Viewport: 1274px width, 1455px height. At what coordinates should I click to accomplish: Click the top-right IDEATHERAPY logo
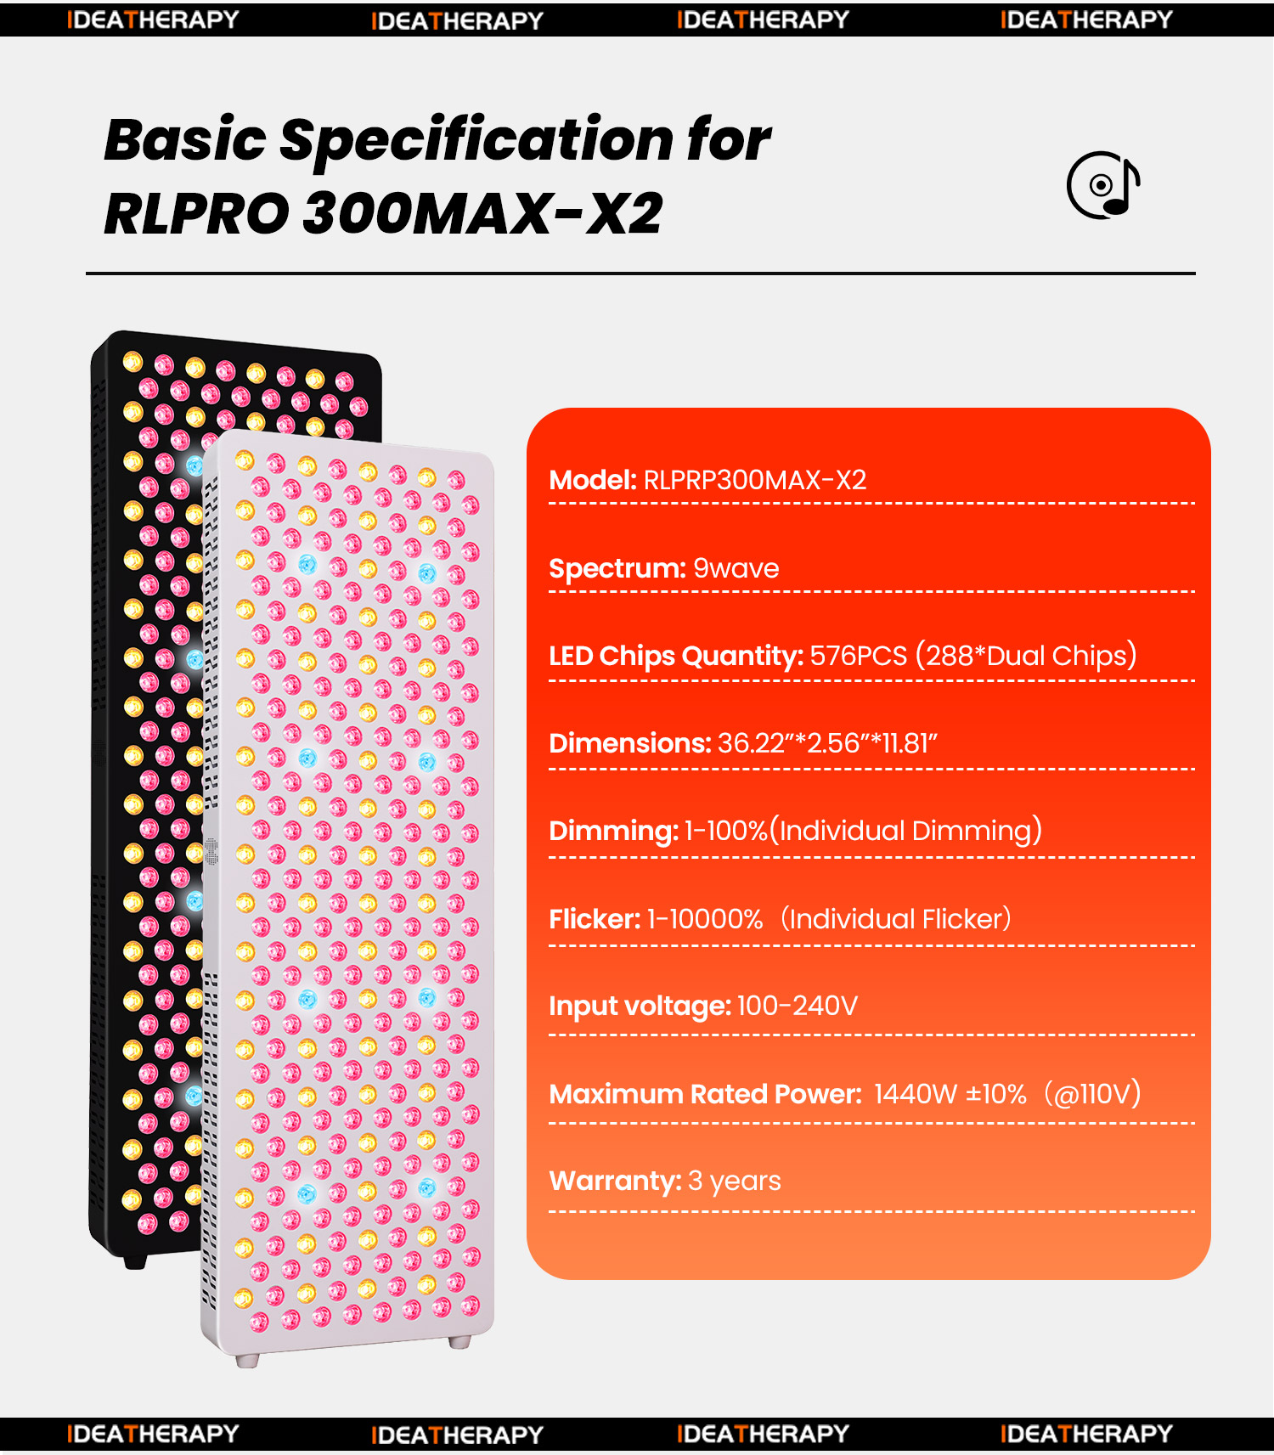pos(1086,20)
